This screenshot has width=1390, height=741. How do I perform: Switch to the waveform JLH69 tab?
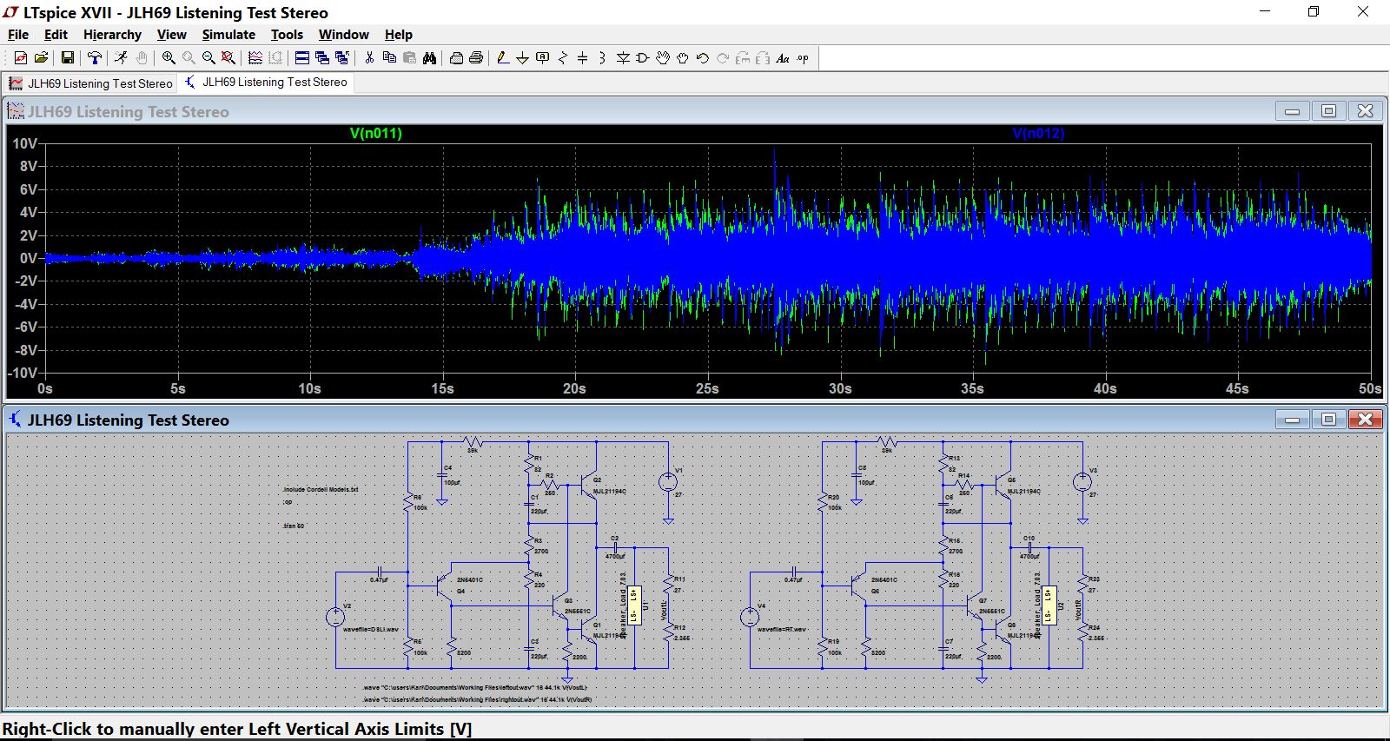pos(91,83)
